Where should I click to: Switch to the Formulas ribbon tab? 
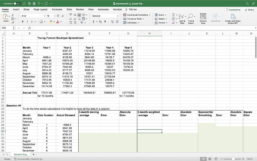point(57,9)
